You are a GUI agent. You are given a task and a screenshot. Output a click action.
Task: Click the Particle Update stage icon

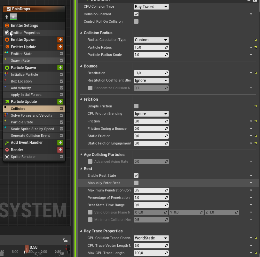click(7, 102)
